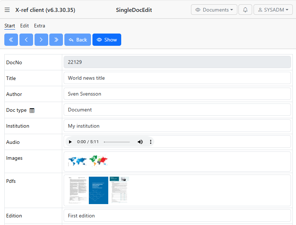Open the blue cover PDF thumbnail
Image resolution: width=296 pixels, height=225 pixels.
click(99, 190)
